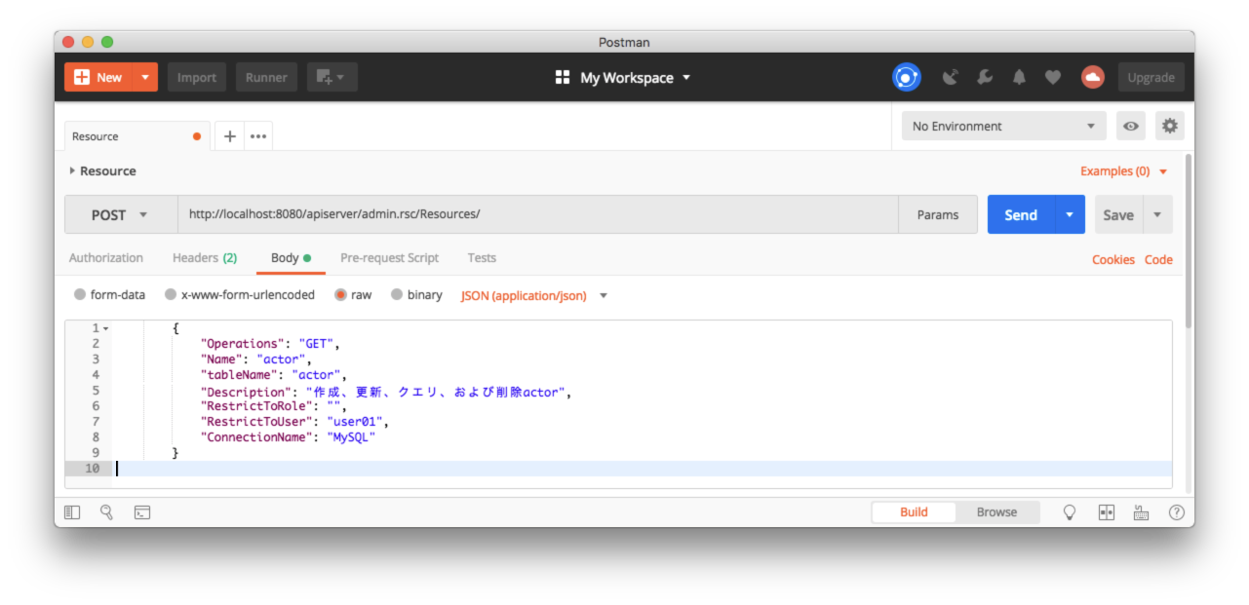
Task: Click the Send button
Action: 1021,214
